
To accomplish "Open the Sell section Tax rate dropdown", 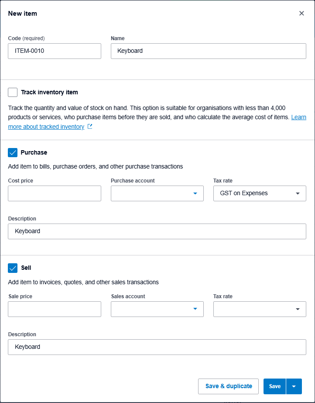I will [260, 309].
